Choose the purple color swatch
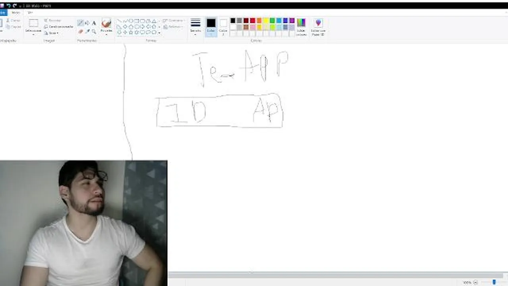508x286 pixels. point(292,21)
